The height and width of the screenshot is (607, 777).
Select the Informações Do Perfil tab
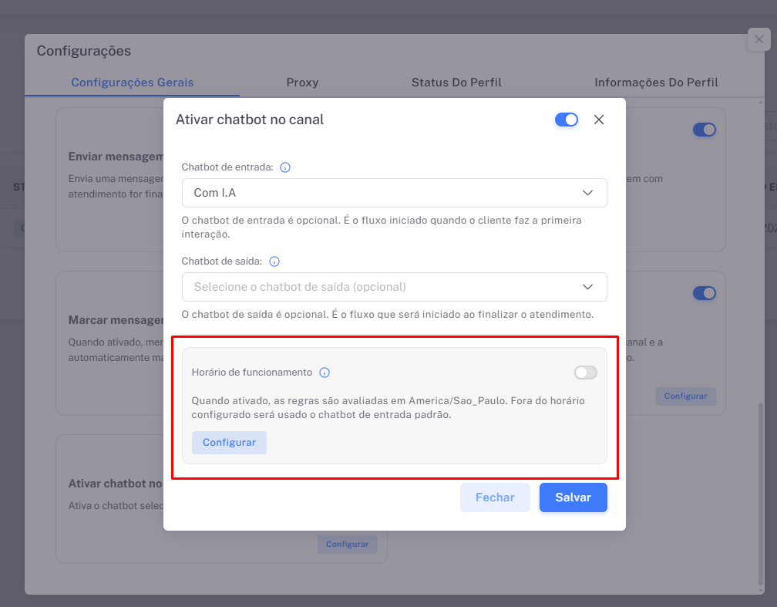coord(656,83)
